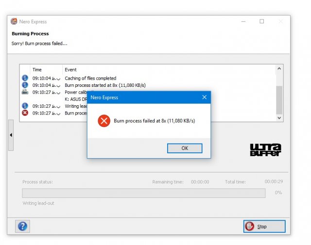Click the log scrollbar down arrow
Viewport: 311px width, 245px height.
point(279,117)
